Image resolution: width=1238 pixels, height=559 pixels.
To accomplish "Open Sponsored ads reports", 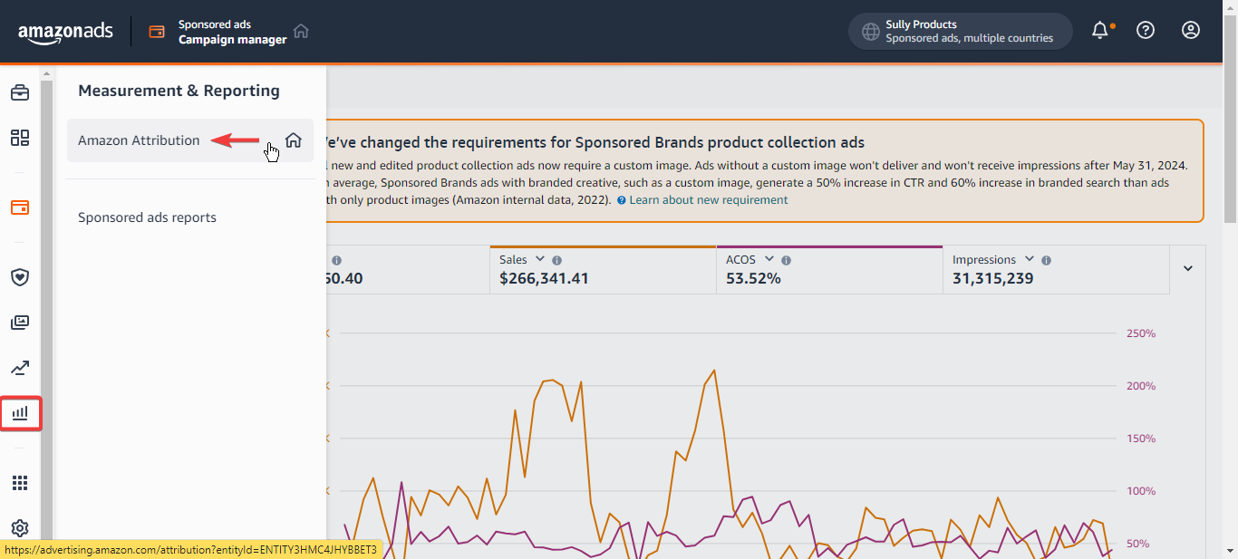I will point(146,217).
